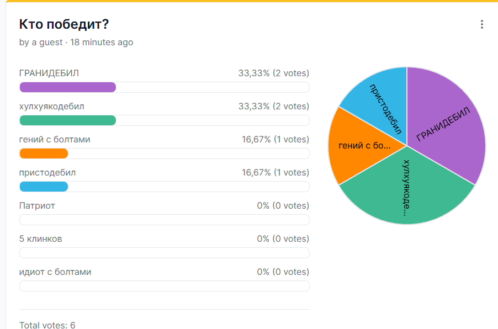Click the blue пристодебил result bar
The height and width of the screenshot is (329, 498).
[164, 187]
